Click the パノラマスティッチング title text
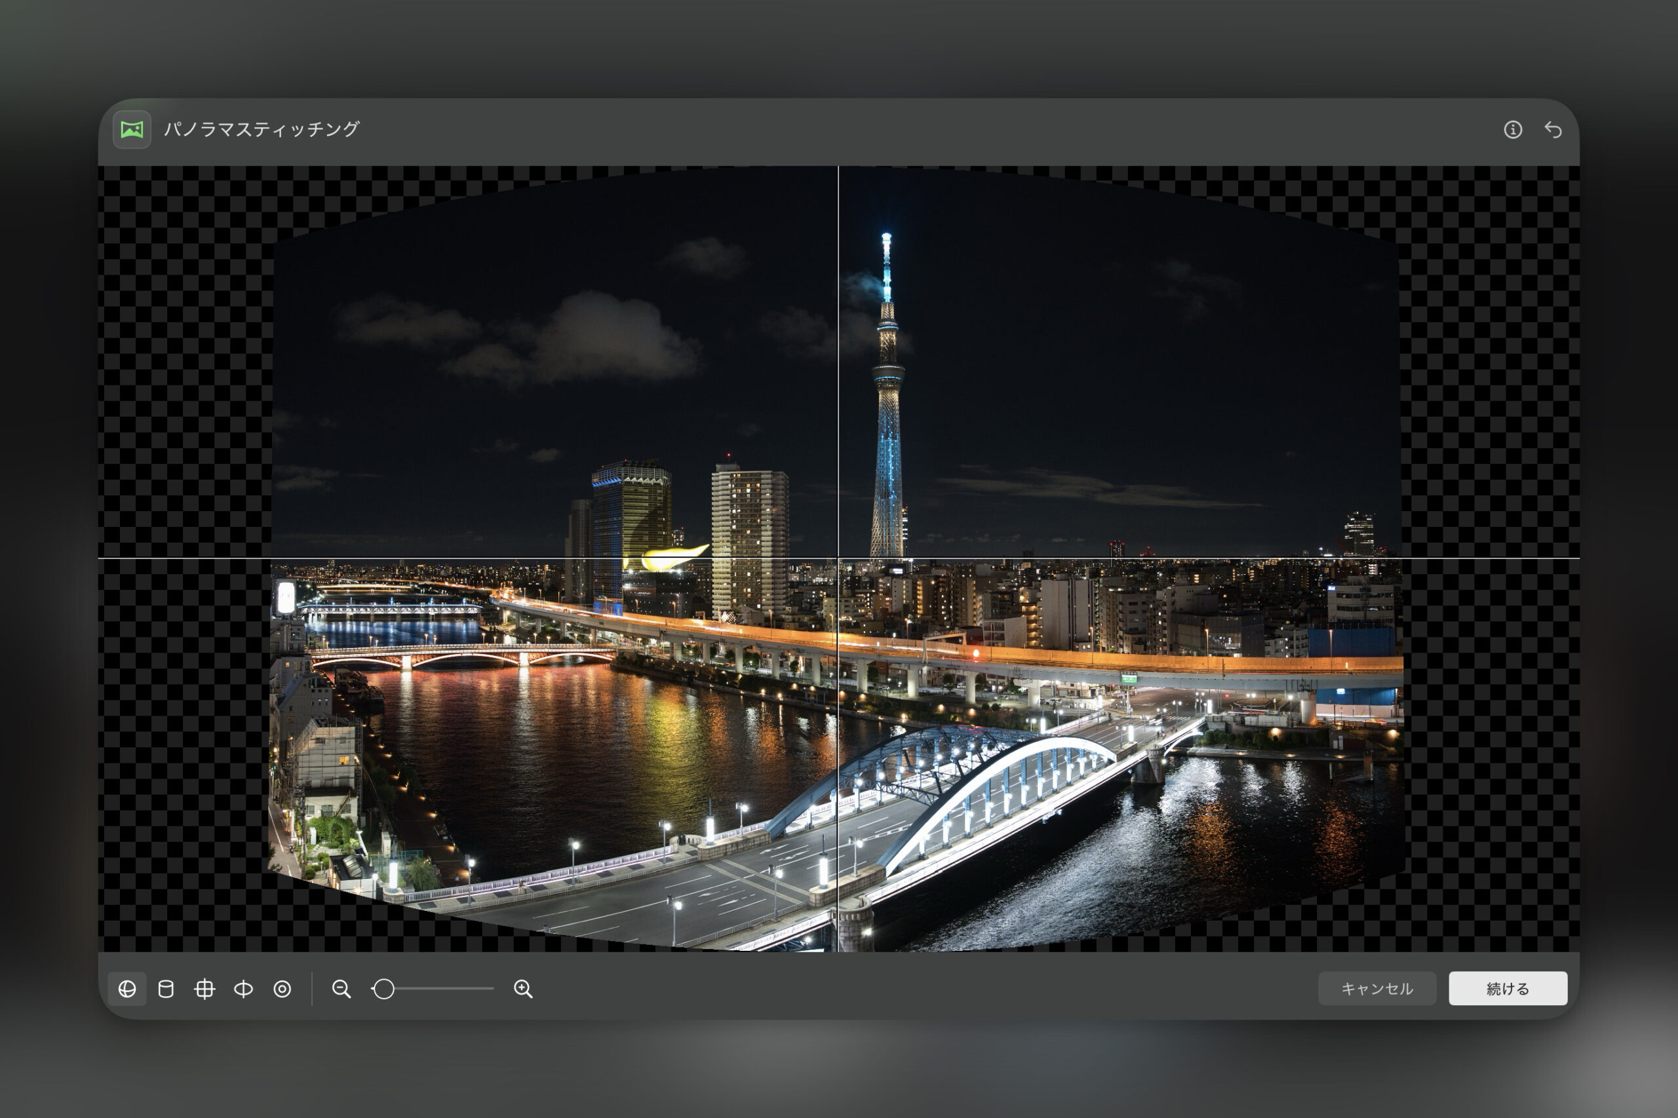1678x1118 pixels. point(262,130)
